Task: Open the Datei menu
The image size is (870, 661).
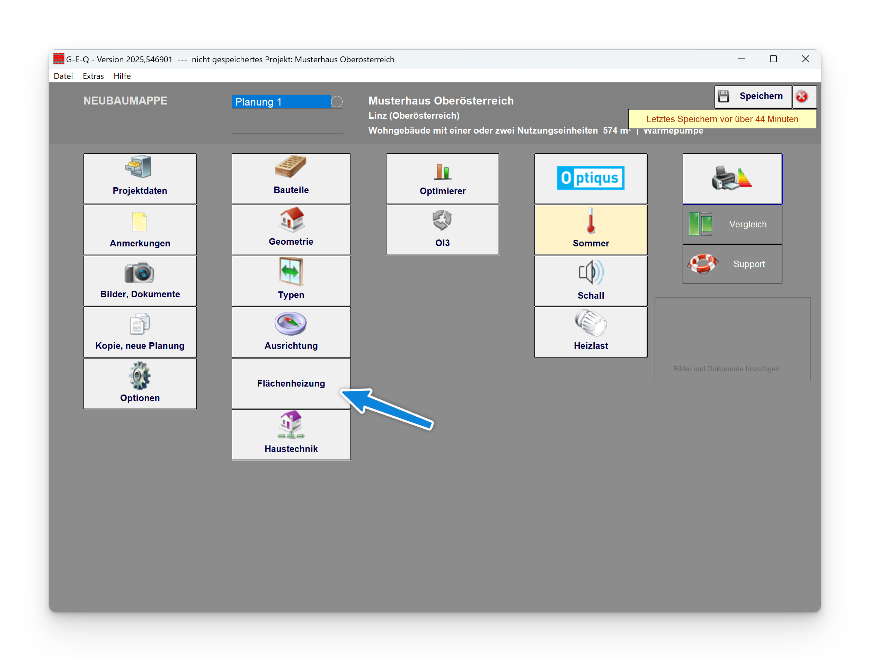Action: pos(63,76)
